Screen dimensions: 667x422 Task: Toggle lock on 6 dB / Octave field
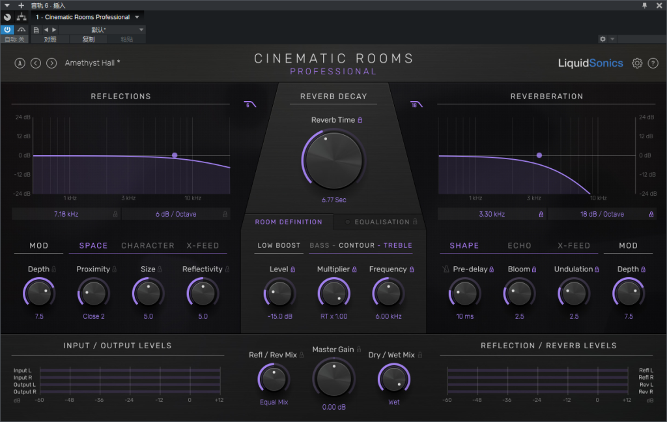[x=225, y=214]
